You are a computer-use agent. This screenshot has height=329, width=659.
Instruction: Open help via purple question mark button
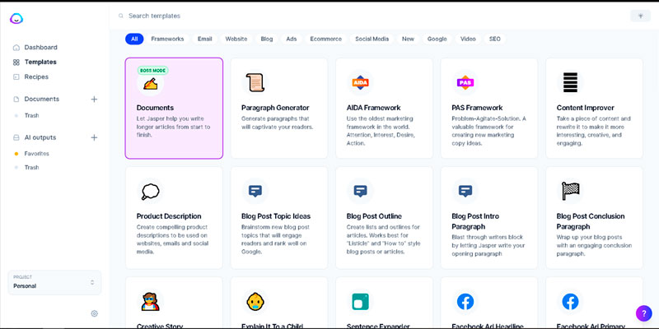pos(643,313)
